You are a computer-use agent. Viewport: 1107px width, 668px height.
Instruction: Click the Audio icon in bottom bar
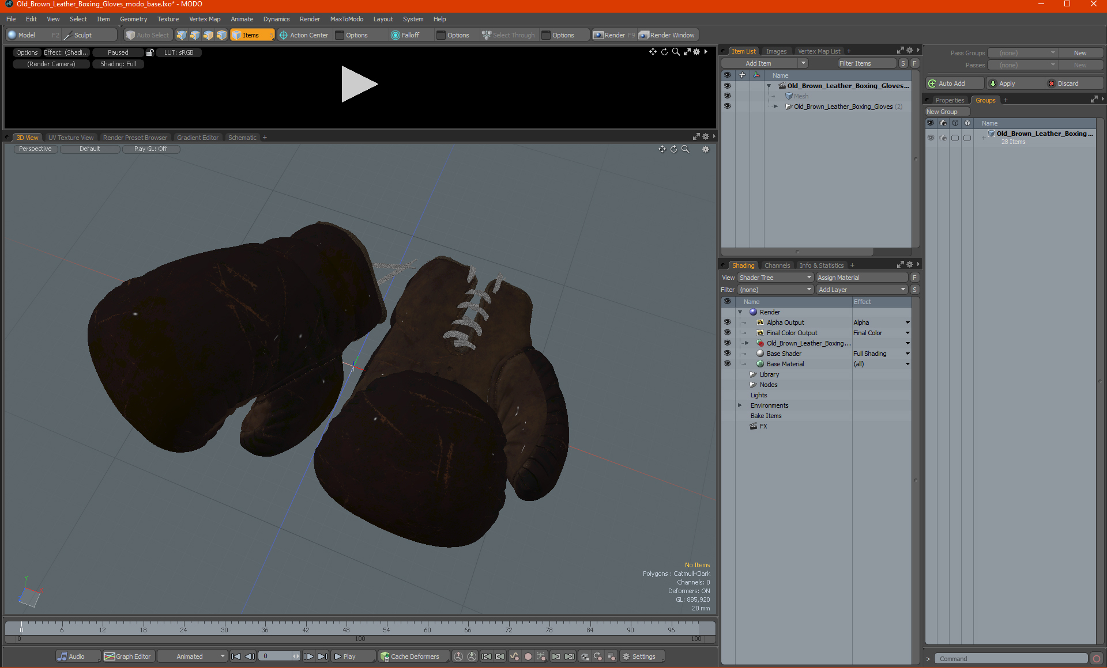[x=62, y=656]
